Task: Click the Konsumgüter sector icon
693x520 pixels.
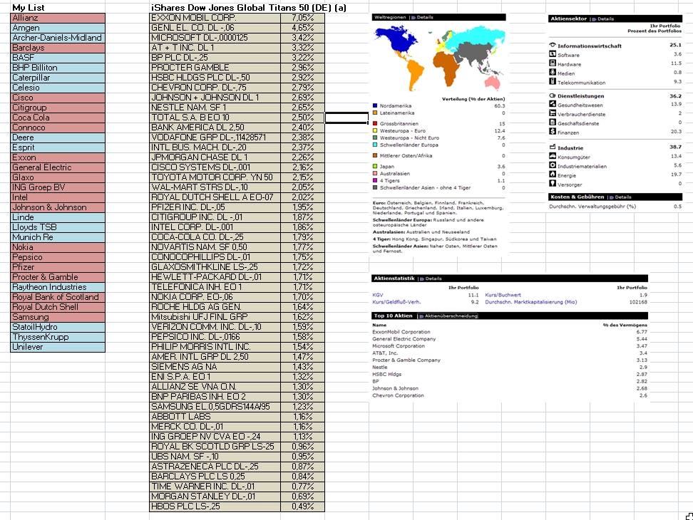Action: coord(552,156)
